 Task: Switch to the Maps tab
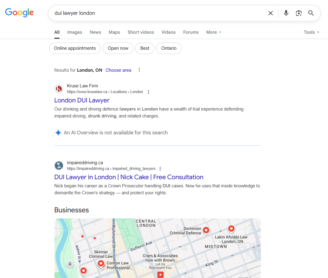[114, 32]
